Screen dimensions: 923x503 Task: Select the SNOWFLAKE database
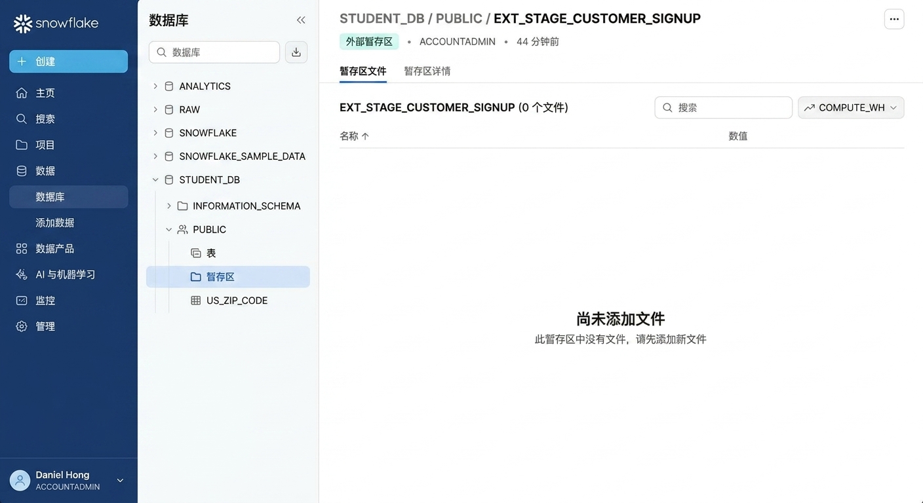208,133
